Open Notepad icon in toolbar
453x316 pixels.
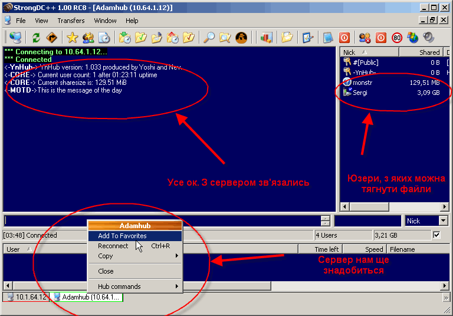328,38
